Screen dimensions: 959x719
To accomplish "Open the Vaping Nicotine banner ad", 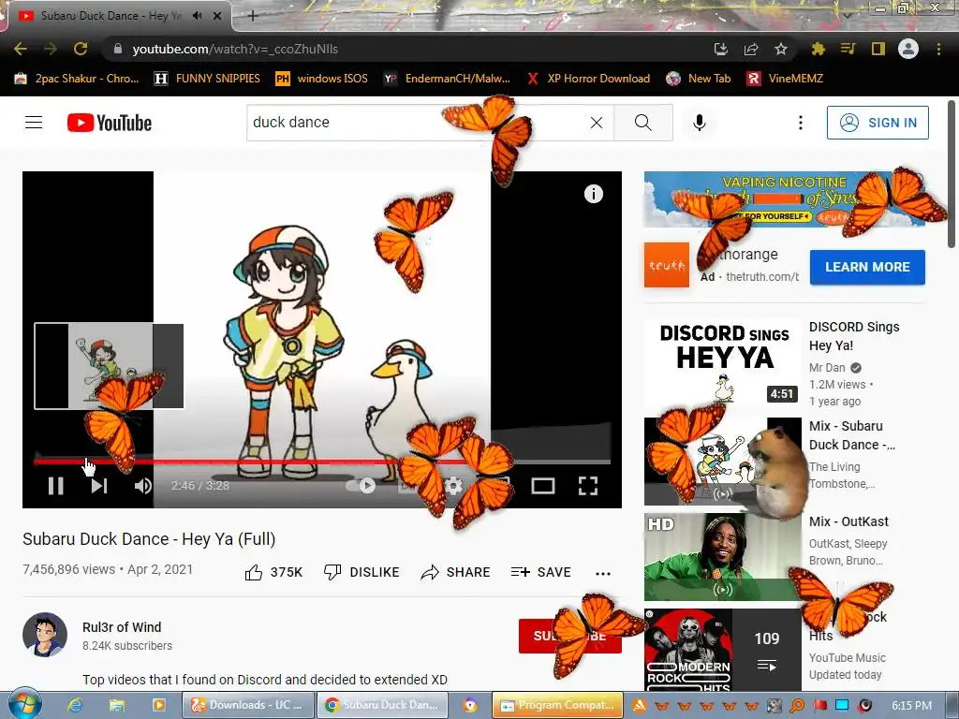I will [784, 199].
